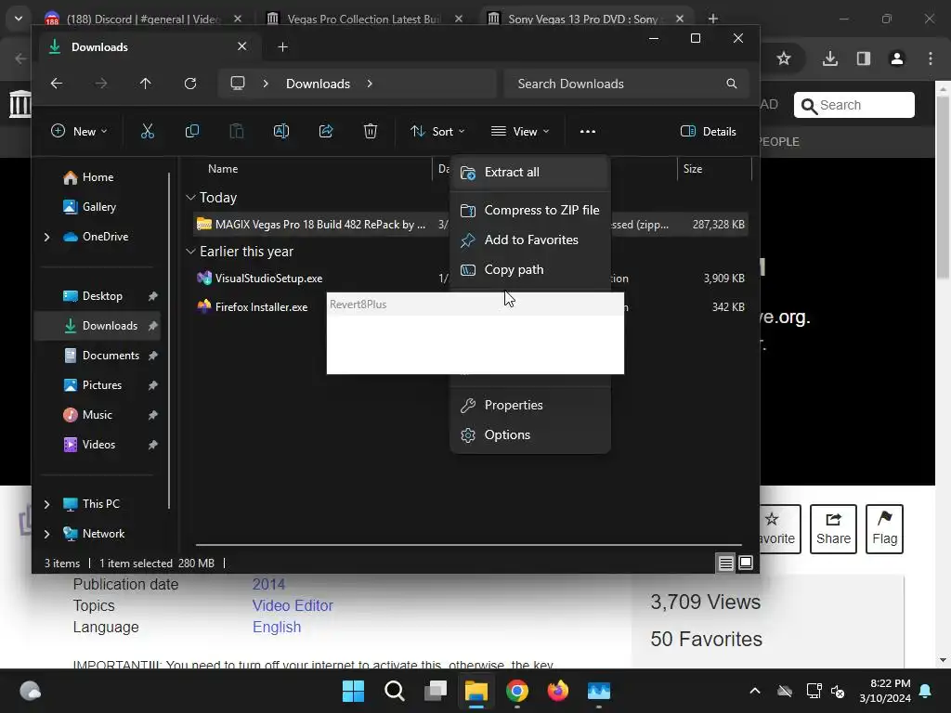Expand This PC in the navigation pane

point(46,504)
